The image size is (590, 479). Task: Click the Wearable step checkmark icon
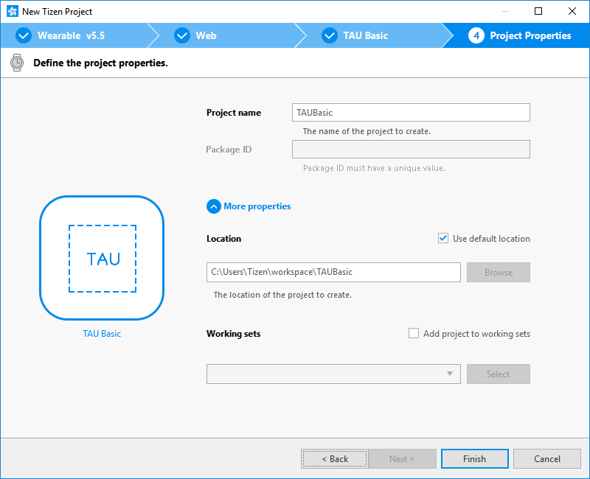(24, 35)
